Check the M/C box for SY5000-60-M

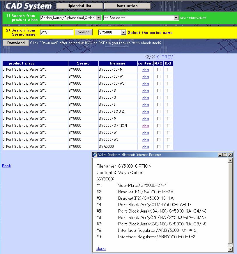pyautogui.click(x=159, y=70)
